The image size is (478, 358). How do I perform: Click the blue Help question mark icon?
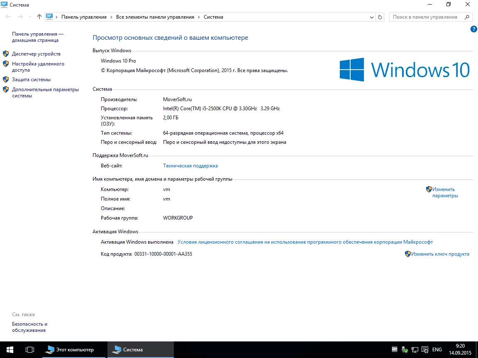point(474,29)
